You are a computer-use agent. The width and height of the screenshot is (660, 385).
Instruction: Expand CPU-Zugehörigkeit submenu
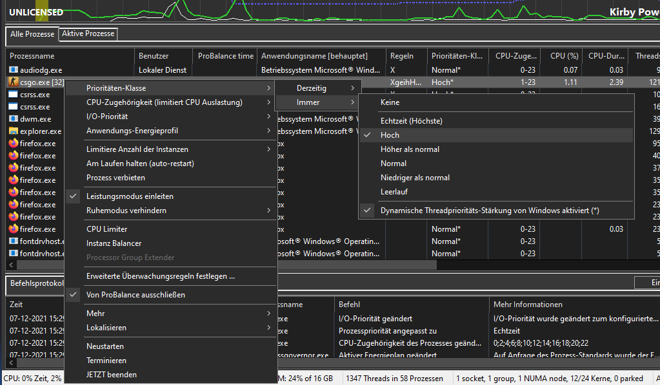tap(170, 102)
